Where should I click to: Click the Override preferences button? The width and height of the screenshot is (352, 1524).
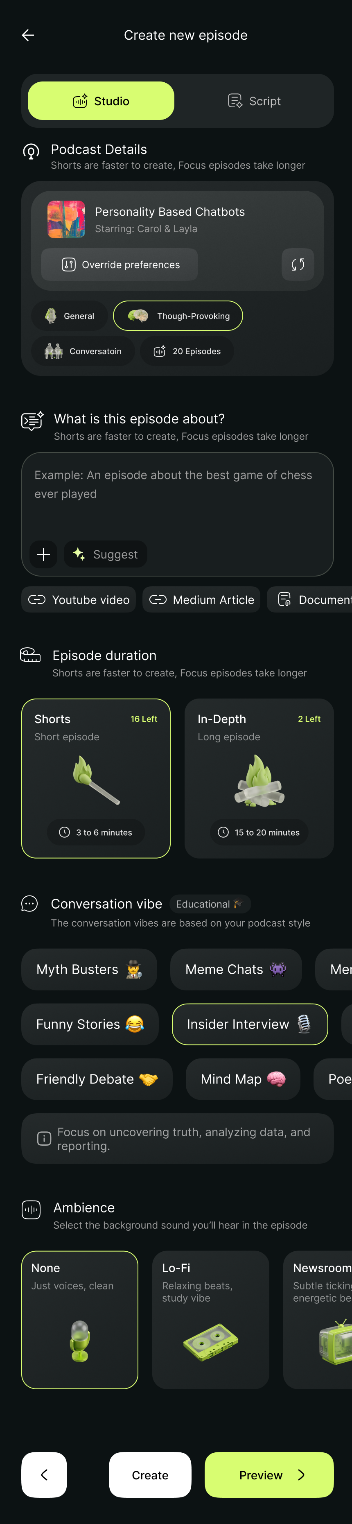[120, 265]
